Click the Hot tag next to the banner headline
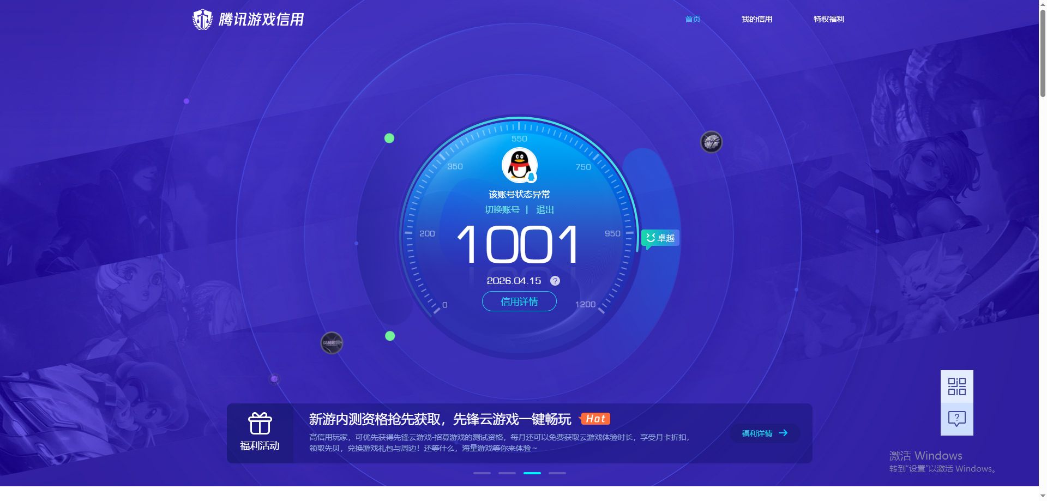Image resolution: width=1047 pixels, height=501 pixels. (x=595, y=419)
